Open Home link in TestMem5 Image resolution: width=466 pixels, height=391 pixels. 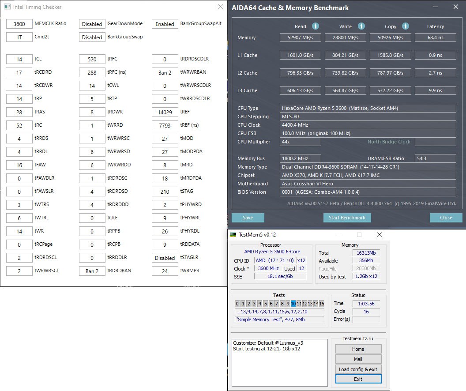click(x=358, y=349)
